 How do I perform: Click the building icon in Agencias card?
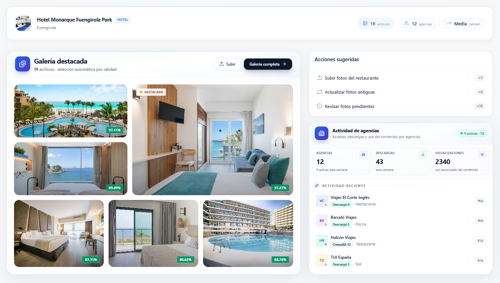pyautogui.click(x=363, y=154)
